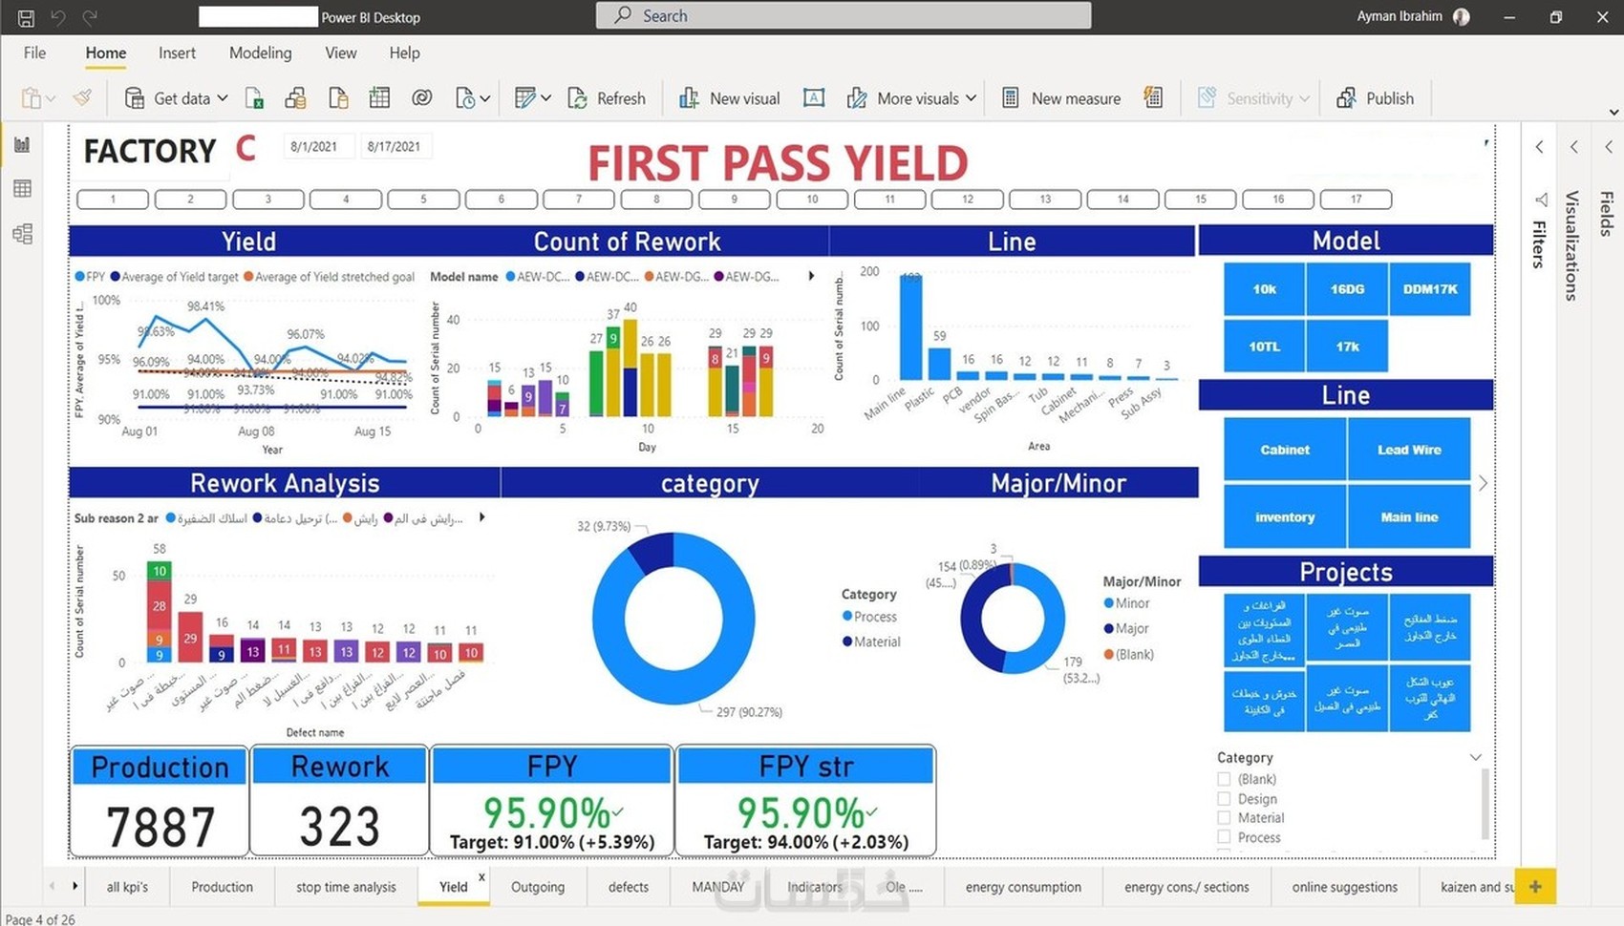Select the 16DG model tile

1347,289
